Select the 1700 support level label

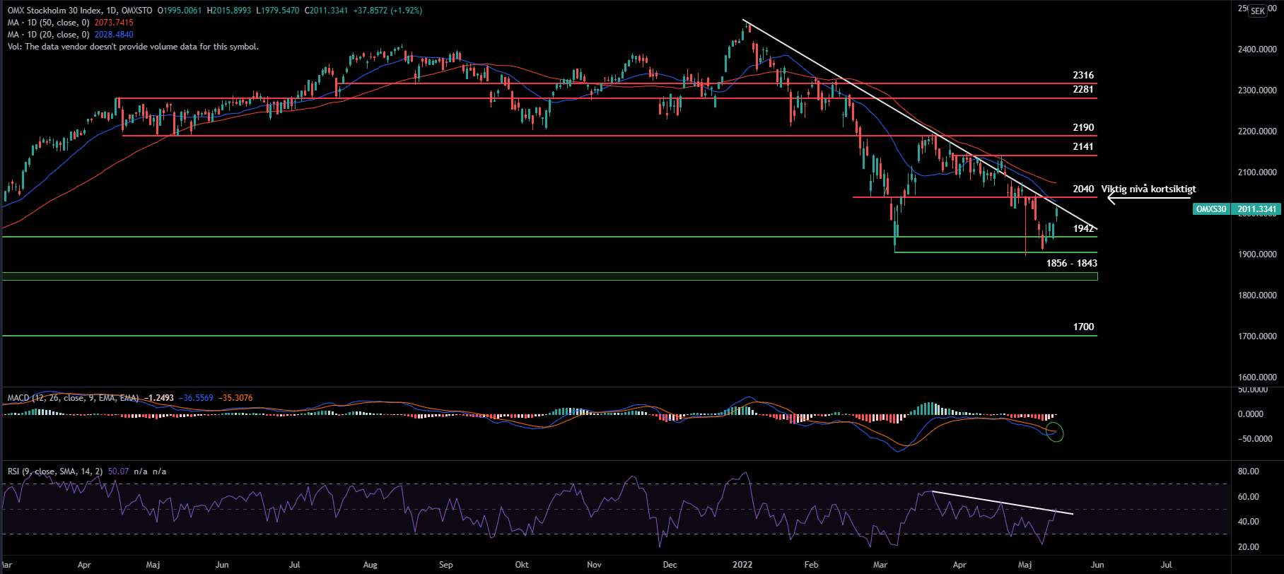pos(1082,327)
